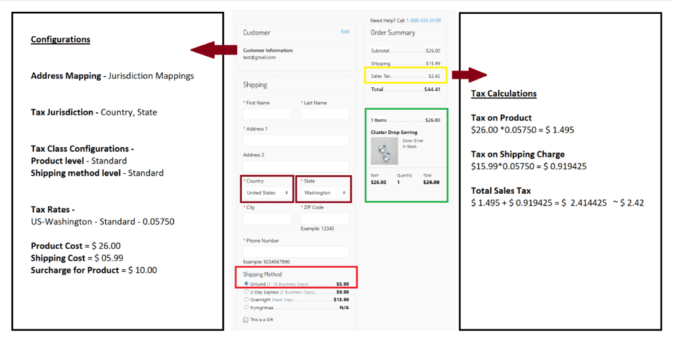Image resolution: width=673 pixels, height=342 pixels.
Task: Select the tryingnmae shipping method option
Action: (x=246, y=307)
